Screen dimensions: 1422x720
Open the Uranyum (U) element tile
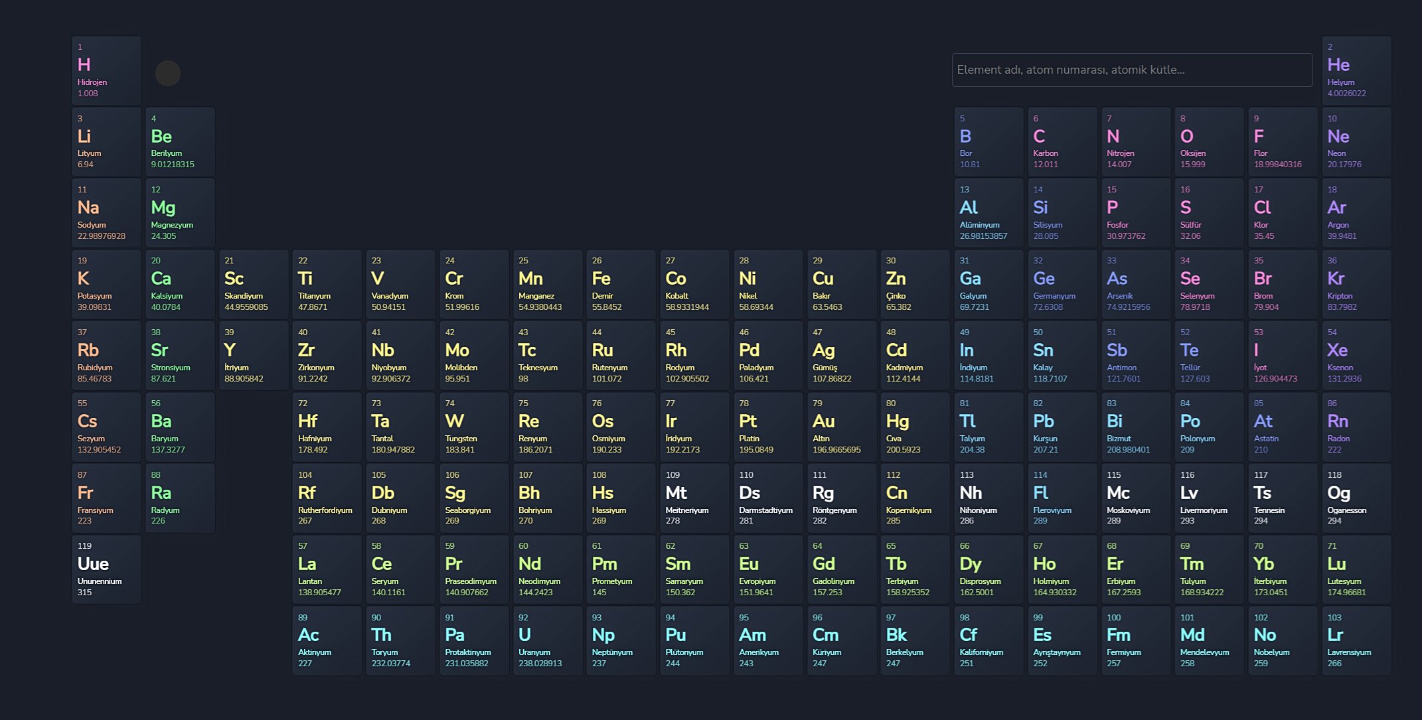[547, 640]
